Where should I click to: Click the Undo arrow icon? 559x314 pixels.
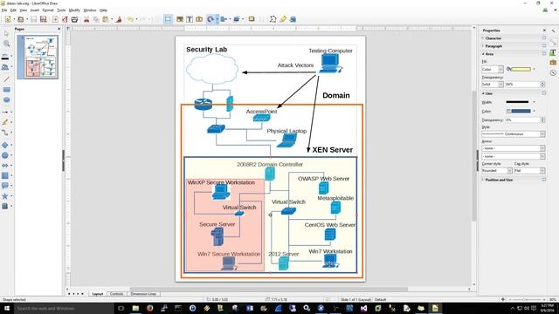(x=130, y=19)
